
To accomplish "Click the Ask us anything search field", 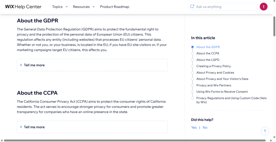I will (x=225, y=7).
